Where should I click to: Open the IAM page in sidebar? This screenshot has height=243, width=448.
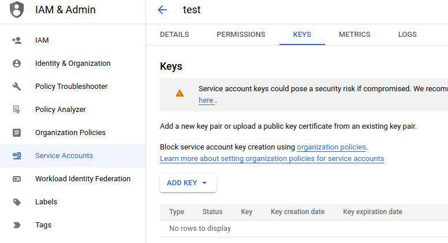click(x=73, y=40)
